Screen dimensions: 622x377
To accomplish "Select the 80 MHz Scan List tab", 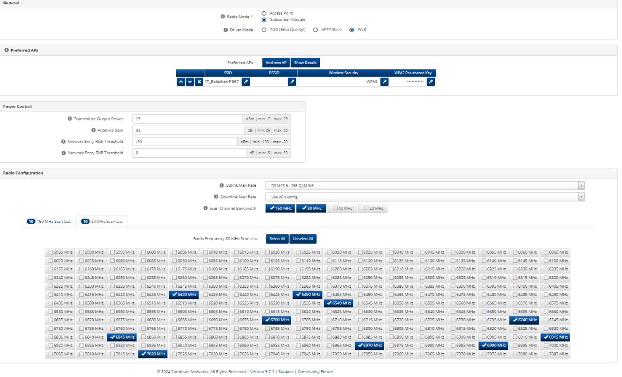I will [x=102, y=221].
